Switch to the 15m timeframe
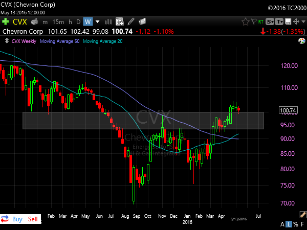This screenshot has width=307, height=230. coord(58,21)
